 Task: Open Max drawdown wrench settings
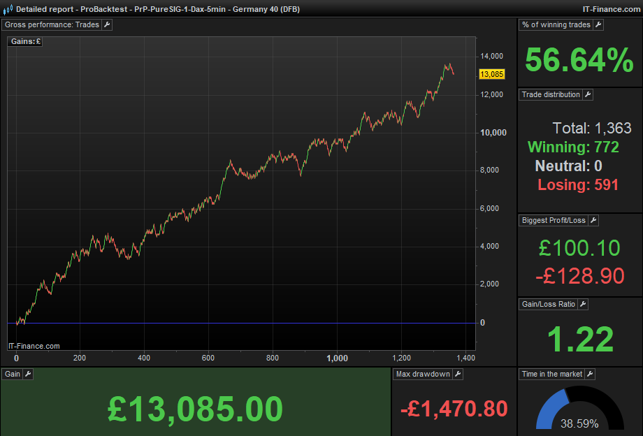click(458, 374)
